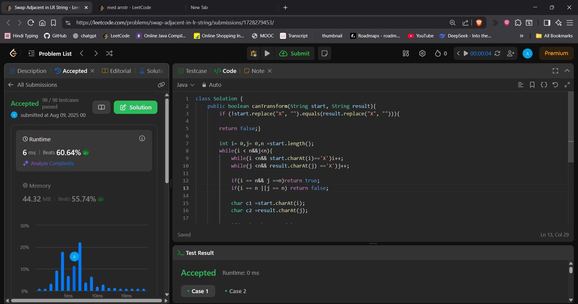
Task: Reload the page
Action: [x=31, y=23]
